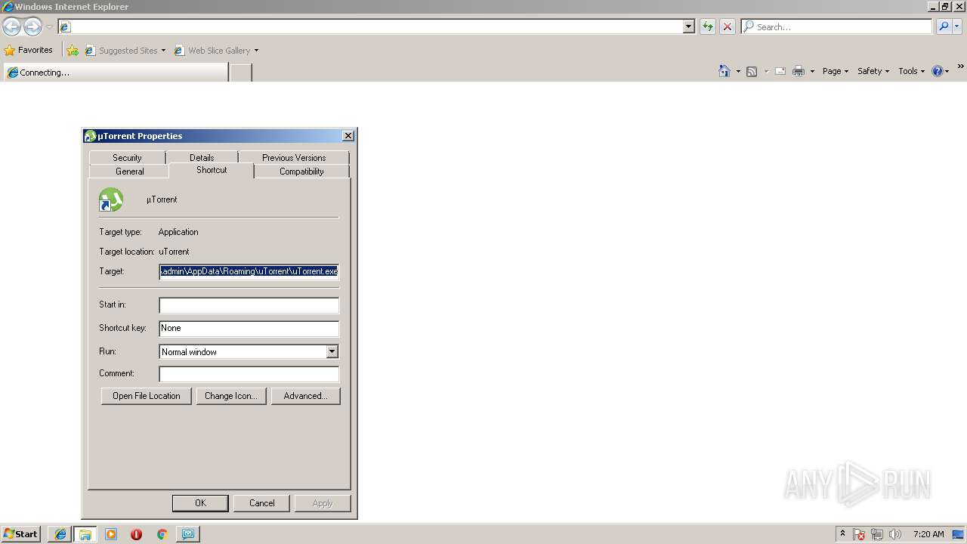Cancel the µTorrent Properties dialog
Image resolution: width=967 pixels, height=544 pixels.
[262, 503]
